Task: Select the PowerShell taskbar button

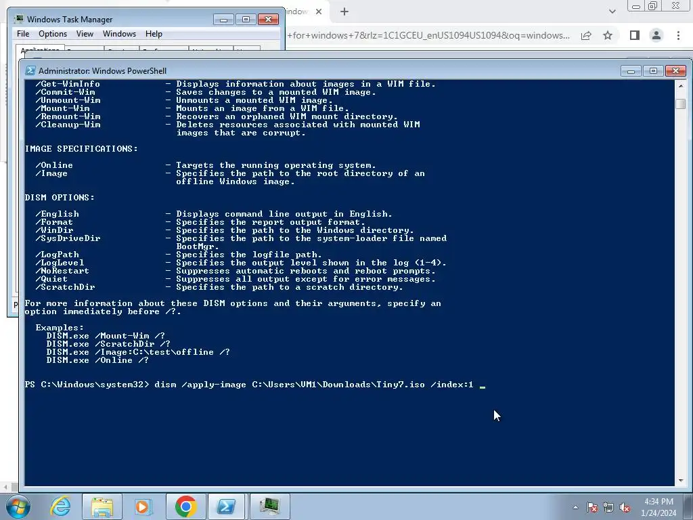Action: pos(226,506)
